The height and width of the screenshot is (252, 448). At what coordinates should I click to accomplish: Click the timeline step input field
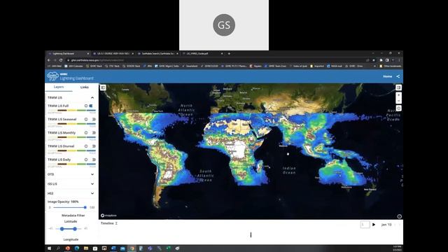coord(365,225)
